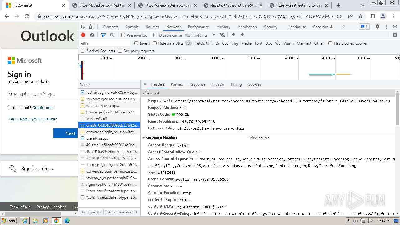Image resolution: width=400 pixels, height=225 pixels.
Task: Click Can't access your account link
Action: (x=33, y=119)
